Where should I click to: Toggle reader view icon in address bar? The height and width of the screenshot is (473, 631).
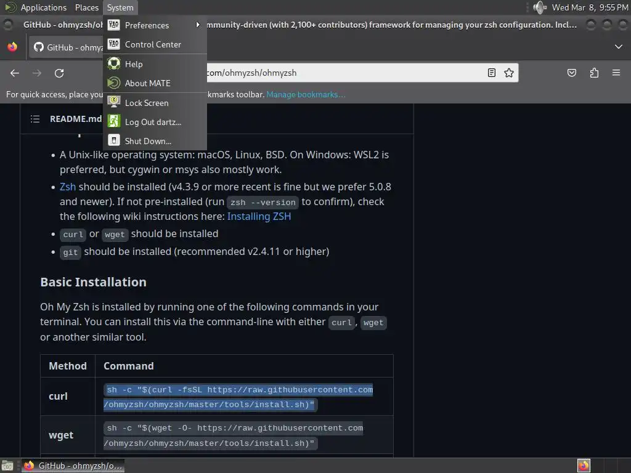point(491,73)
